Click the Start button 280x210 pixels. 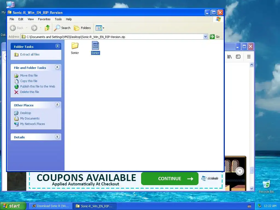(x=13, y=206)
